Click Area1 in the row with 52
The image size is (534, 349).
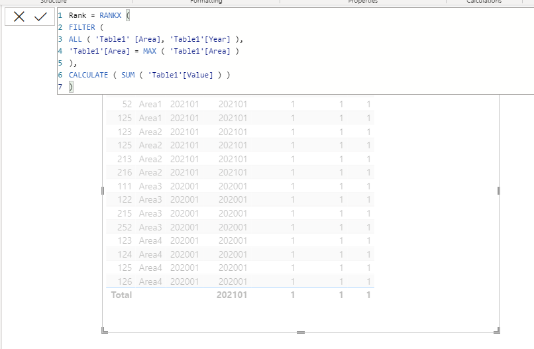click(150, 104)
